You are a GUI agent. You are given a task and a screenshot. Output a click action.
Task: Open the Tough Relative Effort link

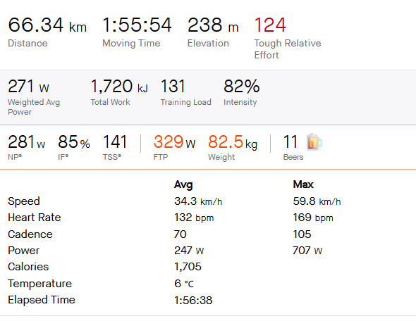tap(288, 49)
